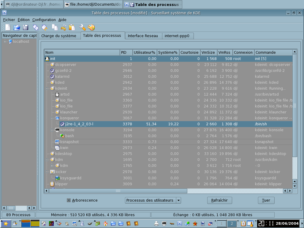The image size is (304, 228).
Task: Click the Rafraîchir button
Action: (219, 200)
